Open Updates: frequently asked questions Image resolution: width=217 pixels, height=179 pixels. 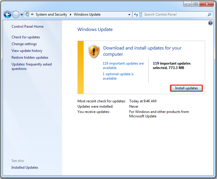tap(32, 66)
